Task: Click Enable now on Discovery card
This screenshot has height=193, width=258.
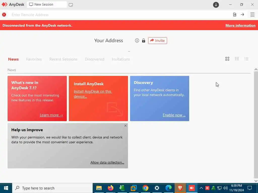Action: [174, 115]
